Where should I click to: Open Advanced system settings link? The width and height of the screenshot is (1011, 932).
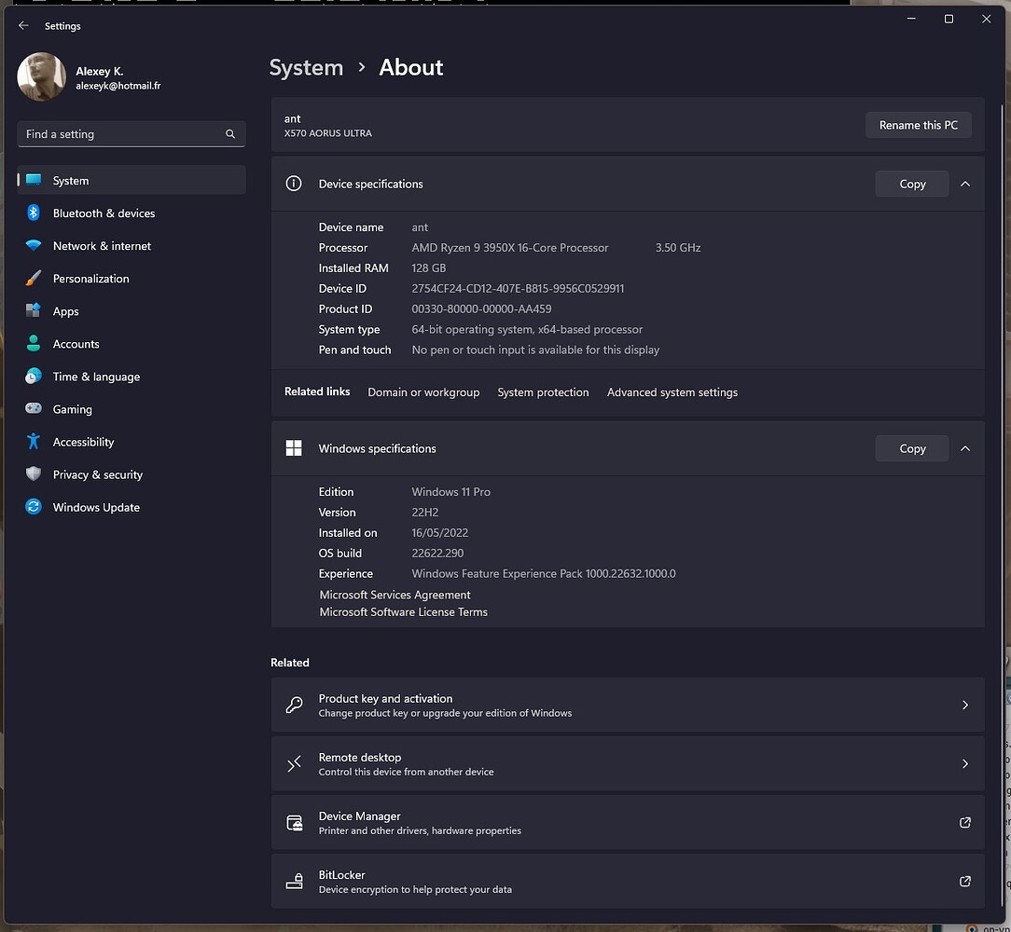[x=672, y=391]
